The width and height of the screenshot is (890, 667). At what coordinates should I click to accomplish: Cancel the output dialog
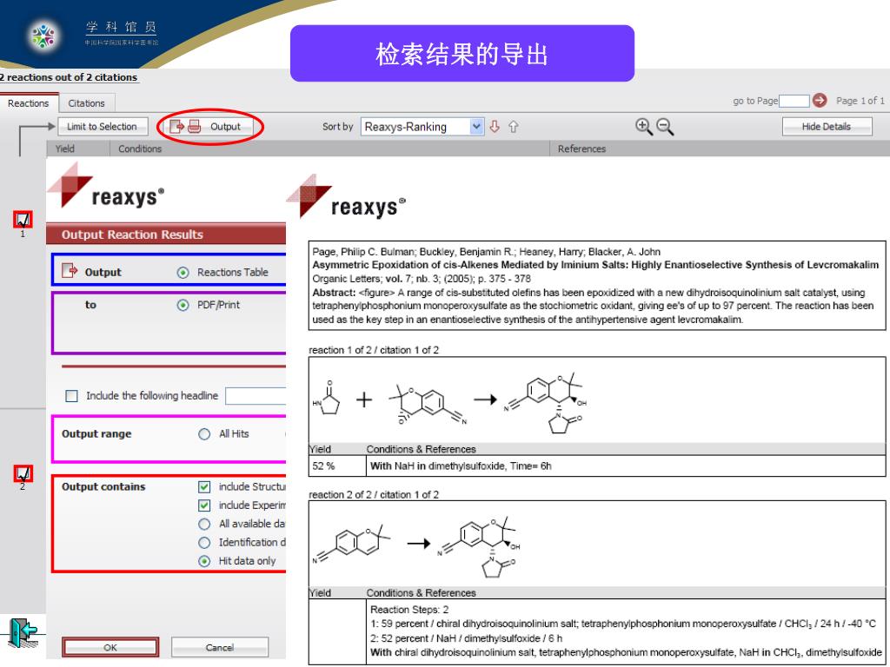[220, 647]
